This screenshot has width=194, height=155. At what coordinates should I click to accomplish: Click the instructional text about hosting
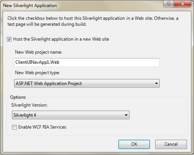pos(93,21)
